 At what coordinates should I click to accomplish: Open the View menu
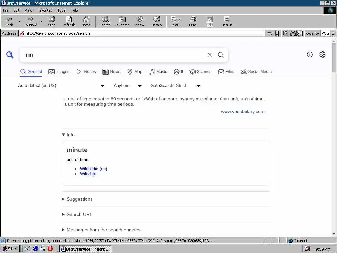pos(28,10)
